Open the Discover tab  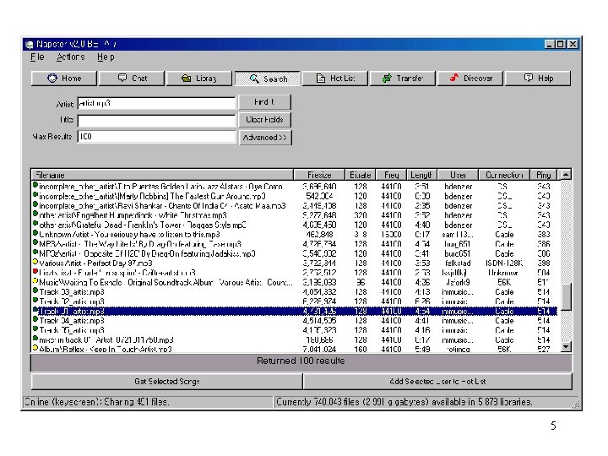coord(470,79)
